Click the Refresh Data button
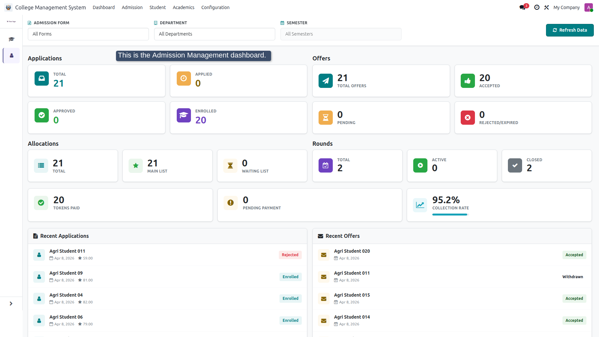The width and height of the screenshot is (599, 337). pyautogui.click(x=570, y=30)
